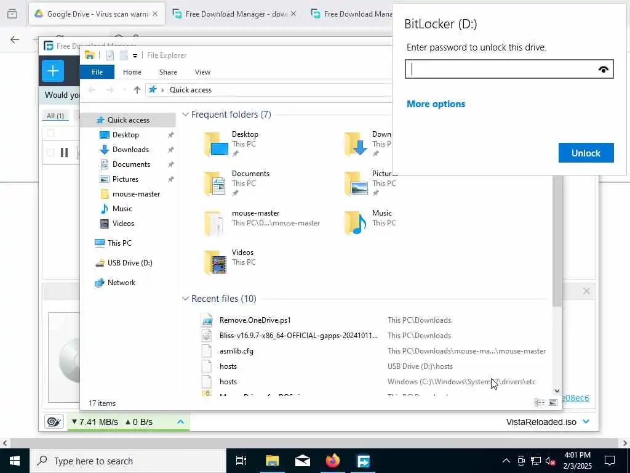This screenshot has width=630, height=473.
Task: Select USB Drive (D:) in navigation pane
Action: tap(130, 263)
